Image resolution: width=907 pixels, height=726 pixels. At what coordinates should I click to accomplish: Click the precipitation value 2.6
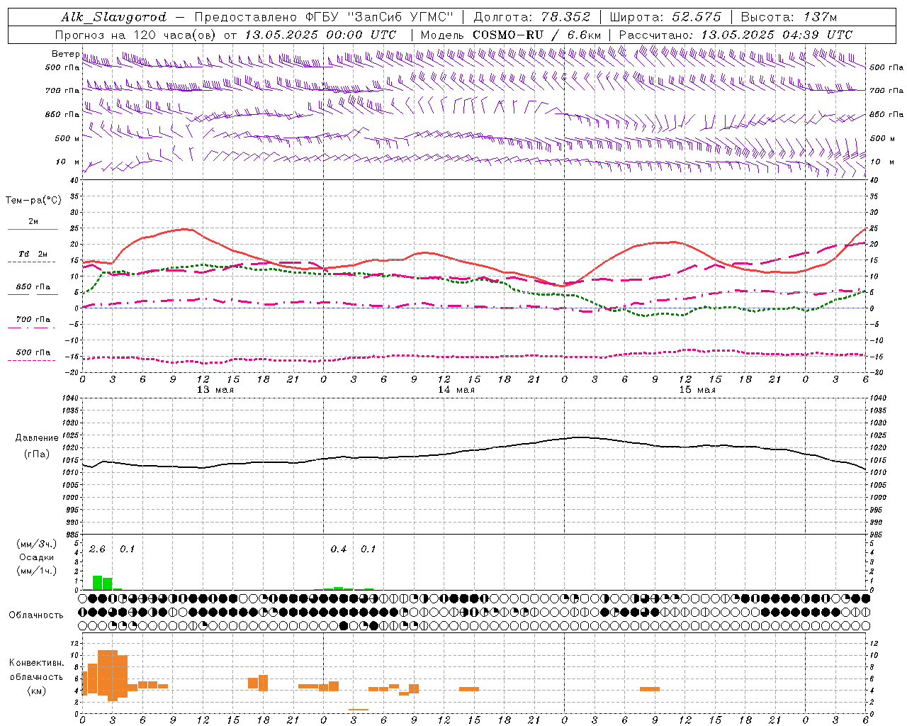[97, 549]
